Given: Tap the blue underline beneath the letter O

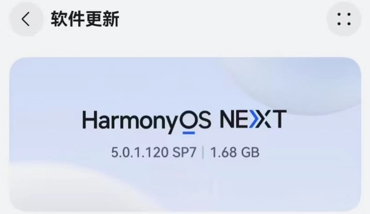Looking at the screenshot, I should (189, 133).
